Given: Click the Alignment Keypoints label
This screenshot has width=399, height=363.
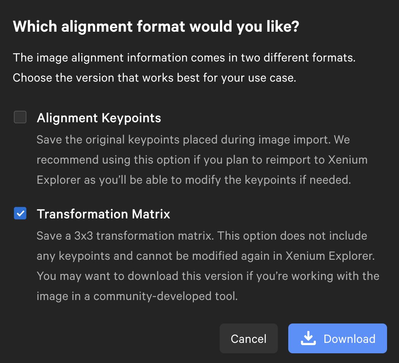Looking at the screenshot, I should coord(99,118).
